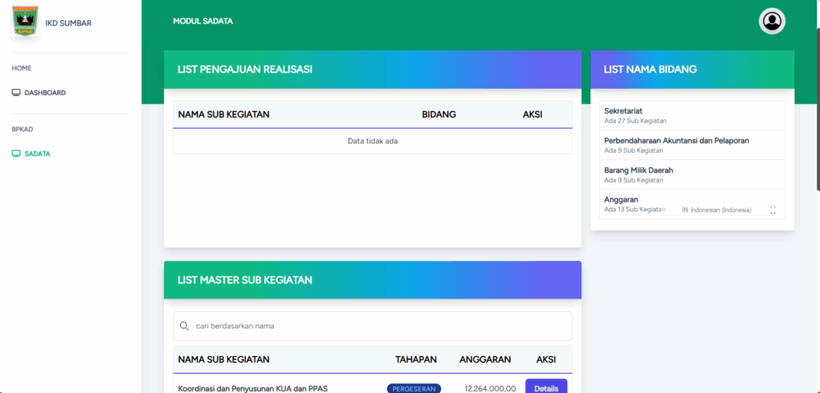Viewport: 820px width, 393px height.
Task: Focus the cari berdasarkan nama search field
Action: (x=372, y=326)
